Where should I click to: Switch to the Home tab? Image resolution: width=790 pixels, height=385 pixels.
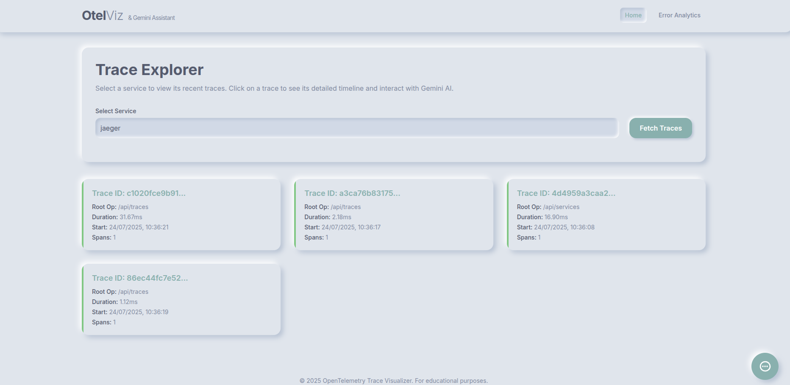point(633,14)
